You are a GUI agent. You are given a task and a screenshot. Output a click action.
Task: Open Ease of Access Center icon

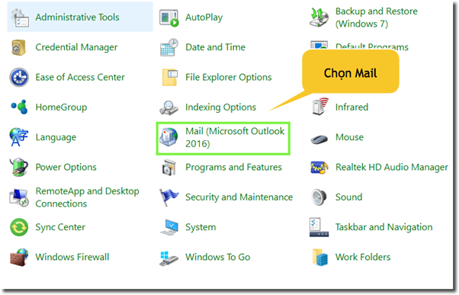click(x=19, y=78)
